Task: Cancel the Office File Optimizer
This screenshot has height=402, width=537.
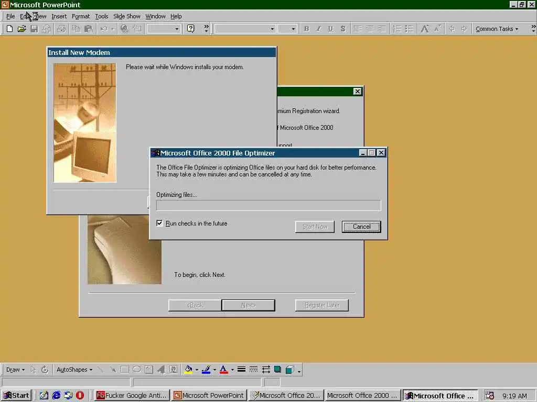Action: click(361, 227)
